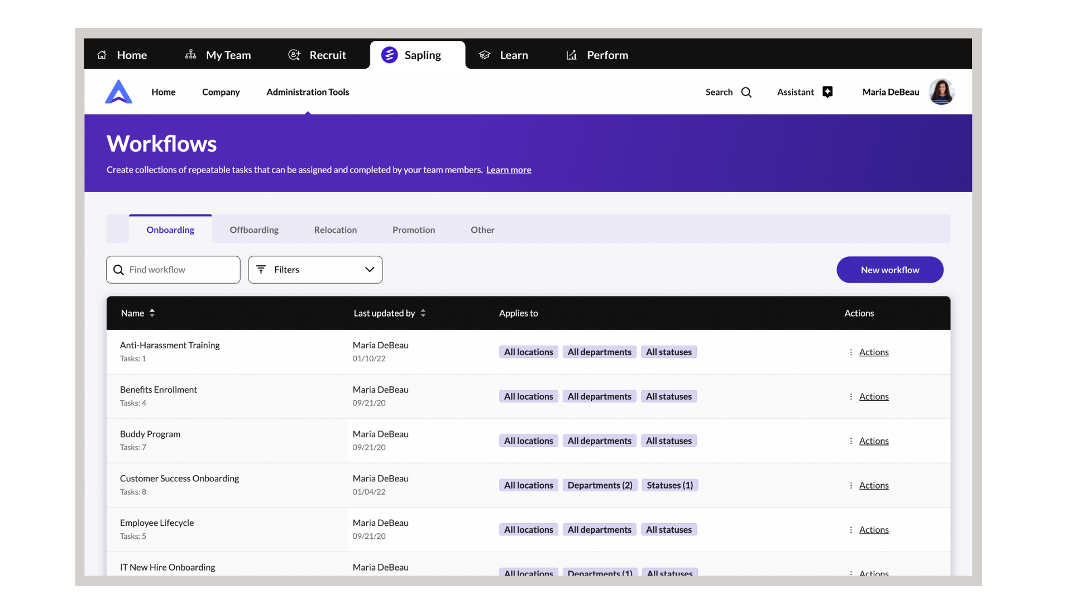Sort workflows by Name using its arrows
1072x603 pixels.
pyautogui.click(x=152, y=313)
